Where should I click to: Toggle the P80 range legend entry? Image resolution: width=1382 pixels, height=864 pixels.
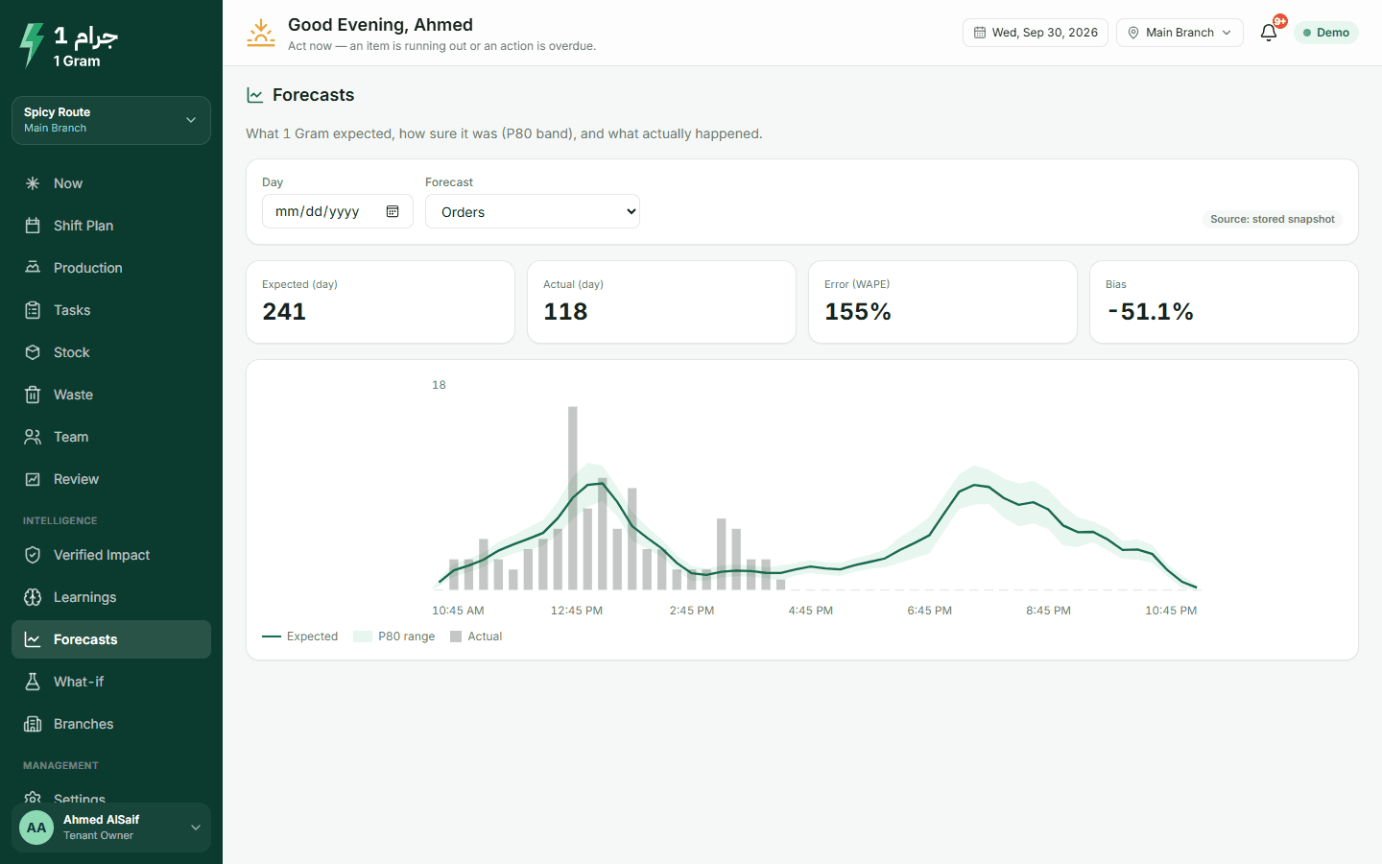[394, 636]
